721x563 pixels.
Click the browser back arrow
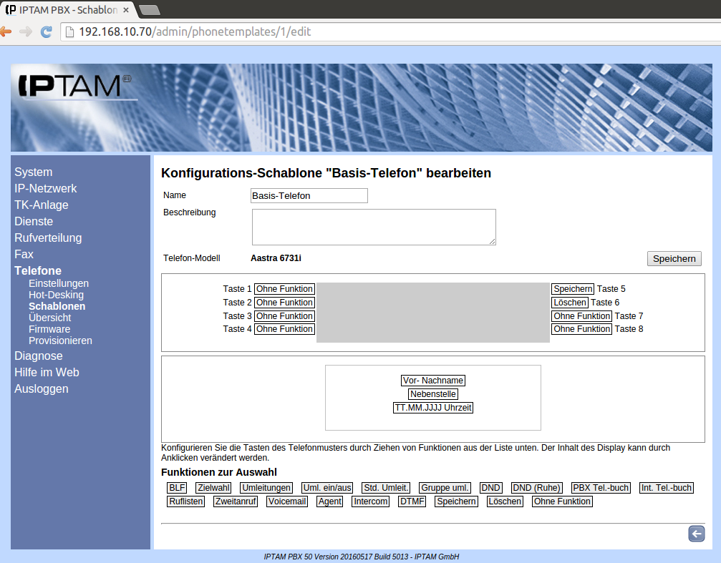click(6, 31)
